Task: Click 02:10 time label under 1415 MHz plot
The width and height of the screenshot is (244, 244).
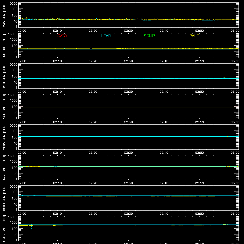Action: click(x=57, y=122)
